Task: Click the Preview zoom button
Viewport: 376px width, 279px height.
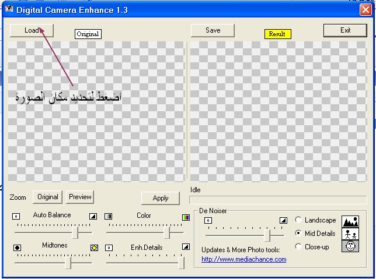Action: tap(80, 197)
